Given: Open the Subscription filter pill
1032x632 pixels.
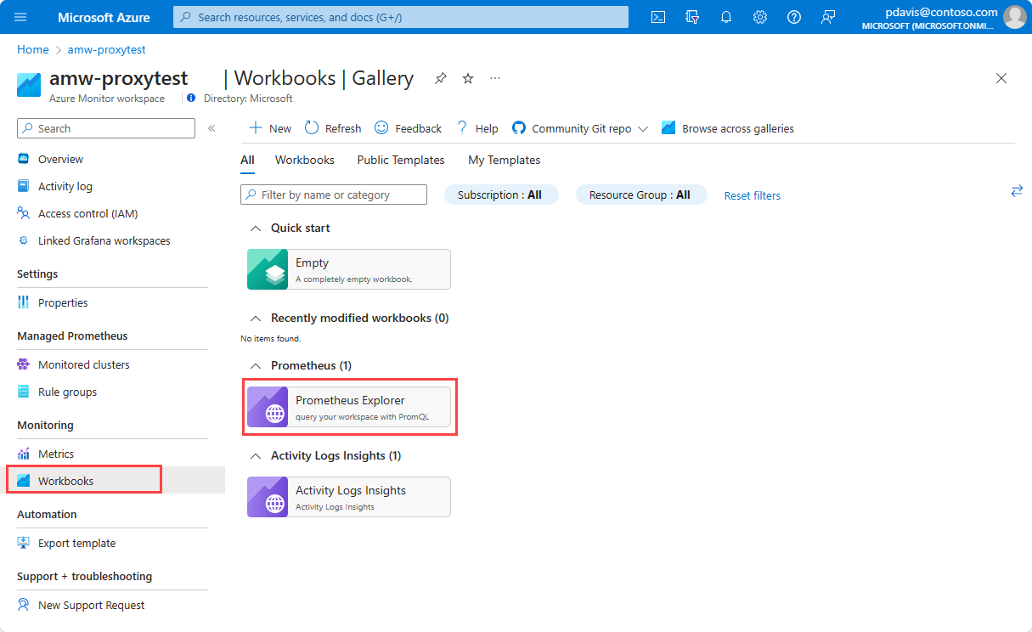Looking at the screenshot, I should [501, 195].
